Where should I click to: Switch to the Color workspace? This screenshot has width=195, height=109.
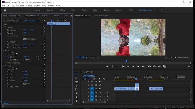73,10
